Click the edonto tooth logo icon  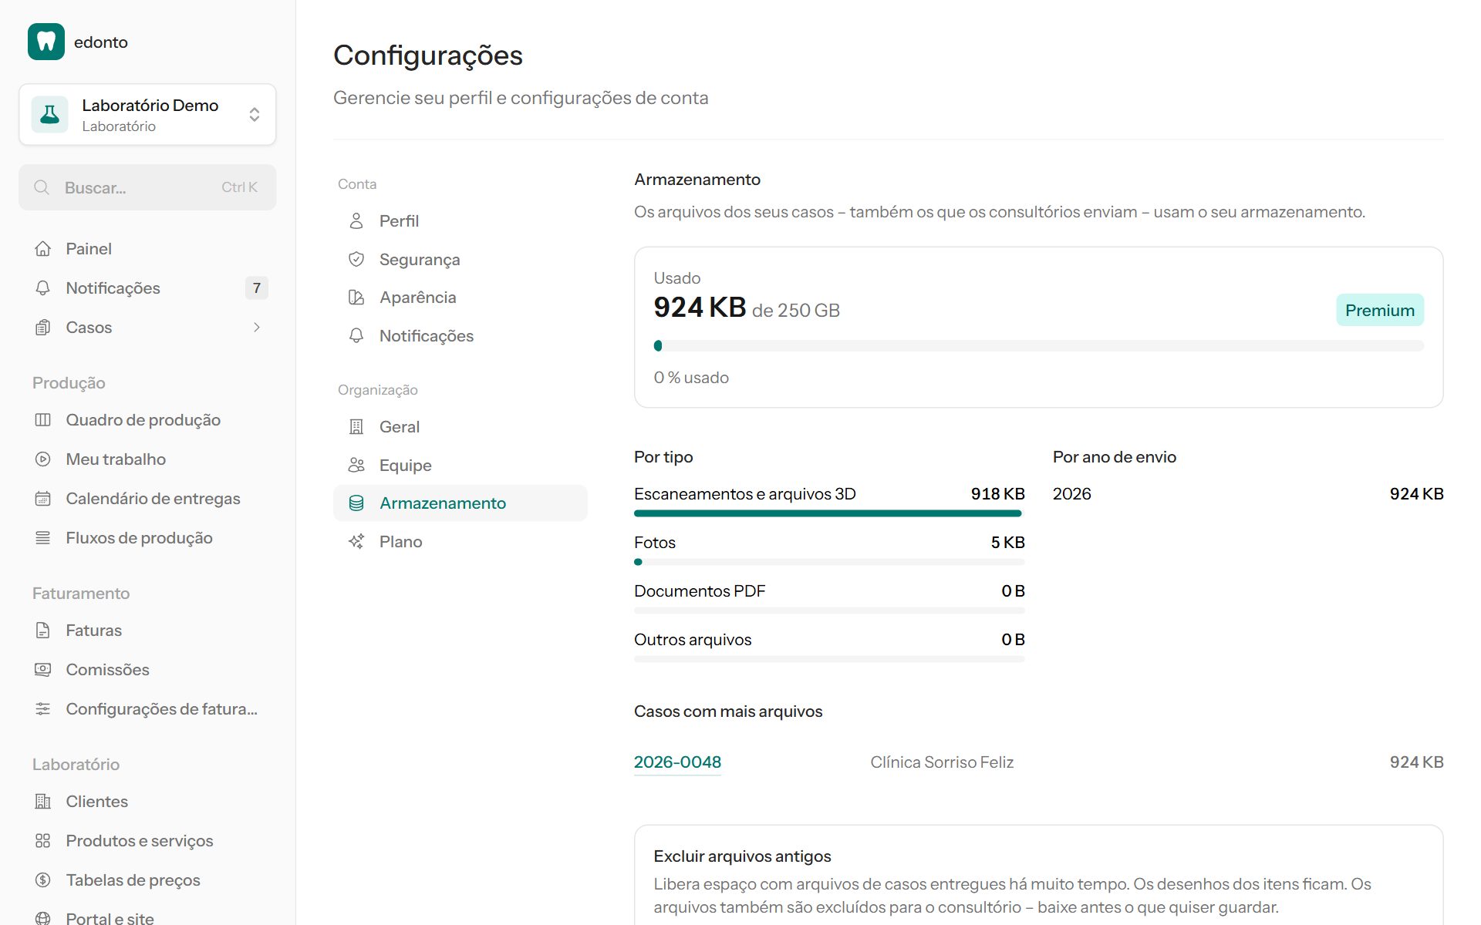pyautogui.click(x=46, y=42)
